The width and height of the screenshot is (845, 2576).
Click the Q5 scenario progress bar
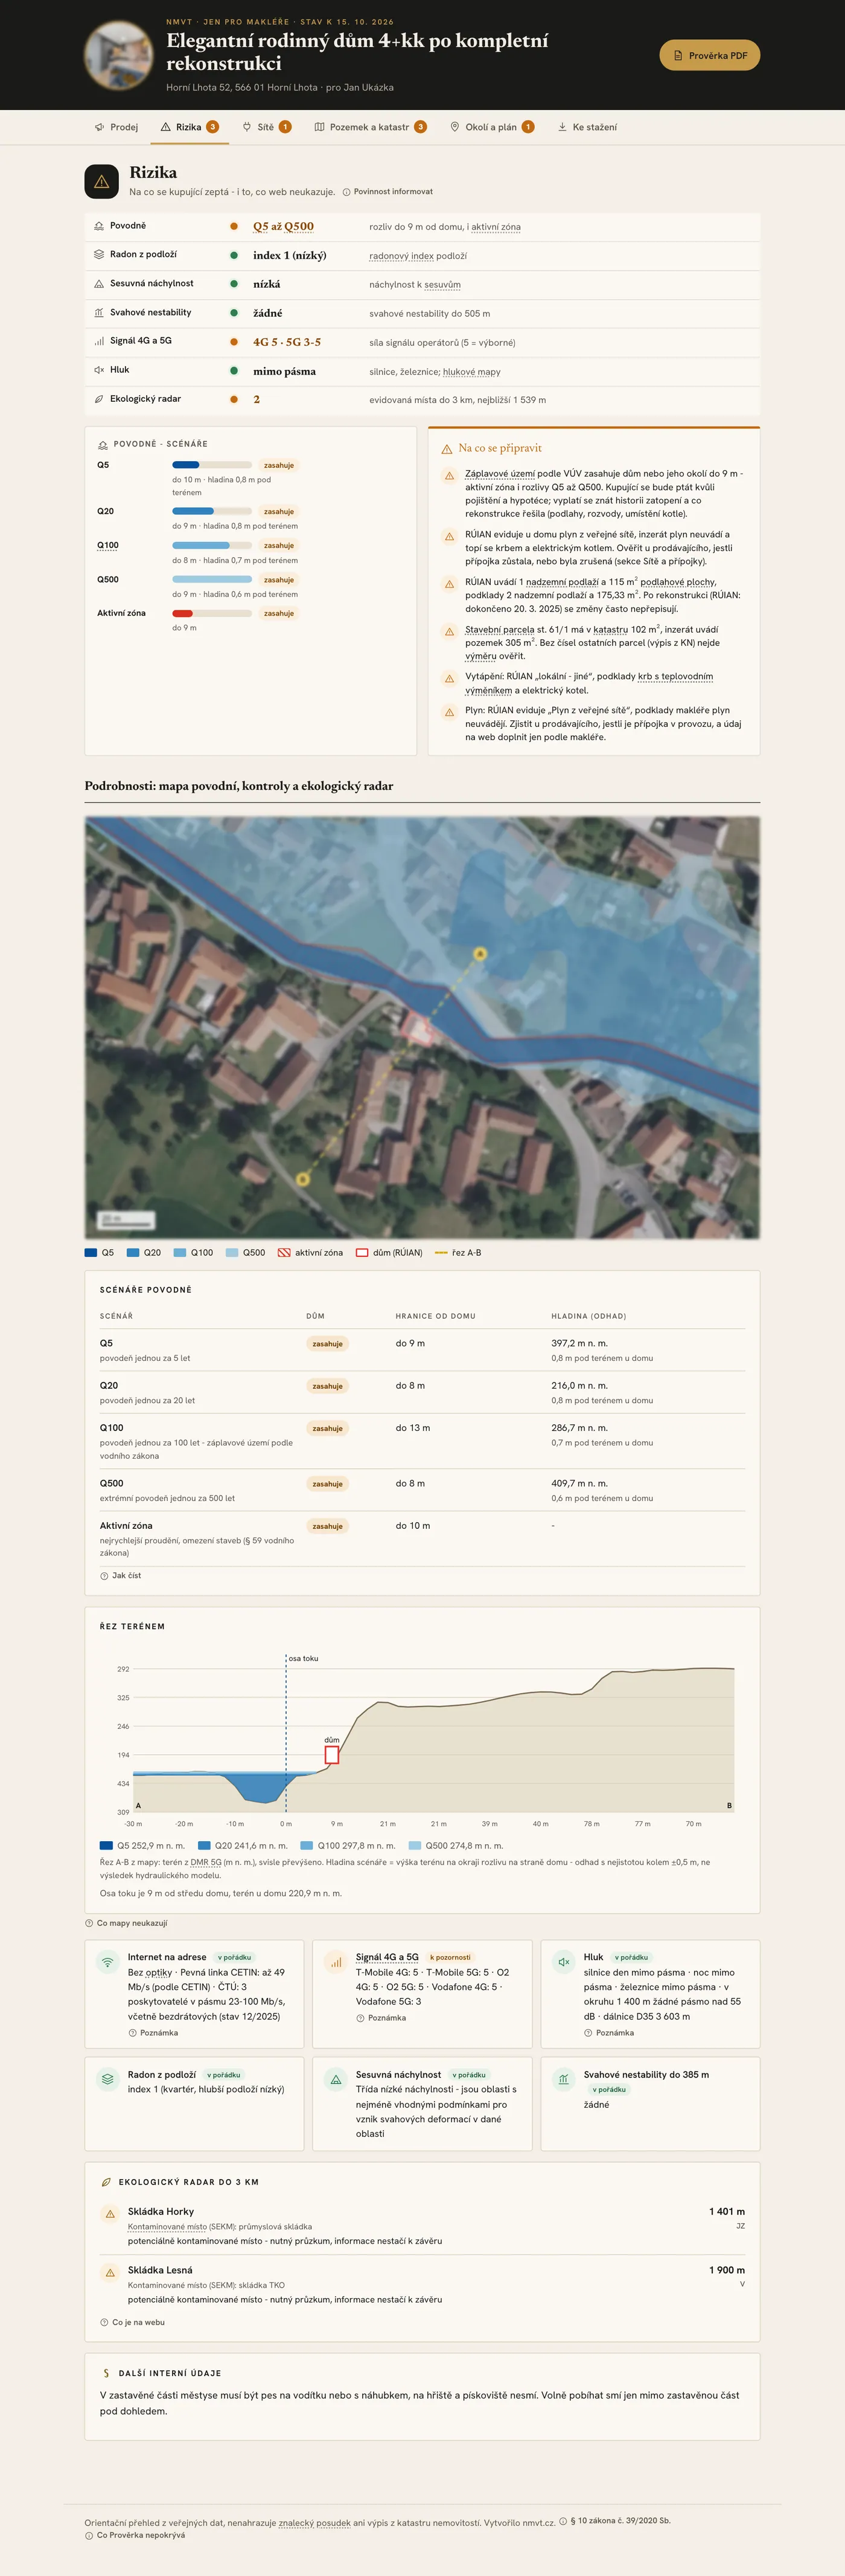point(212,465)
